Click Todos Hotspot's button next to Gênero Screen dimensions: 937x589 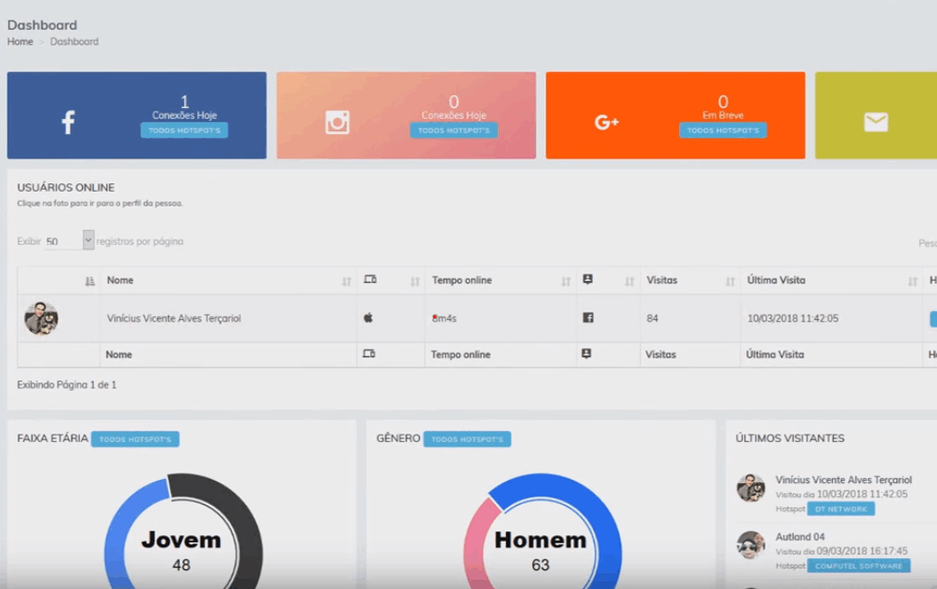point(466,439)
